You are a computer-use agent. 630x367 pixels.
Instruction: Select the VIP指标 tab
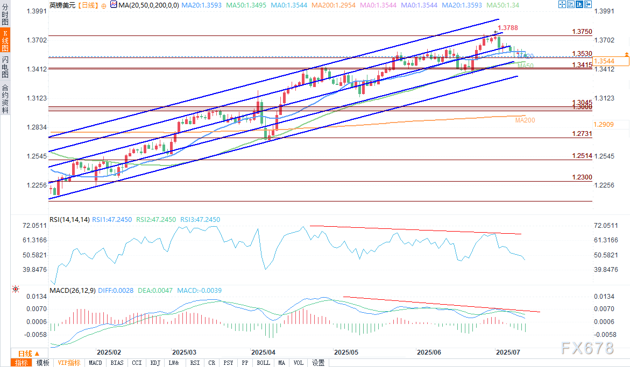pos(69,363)
